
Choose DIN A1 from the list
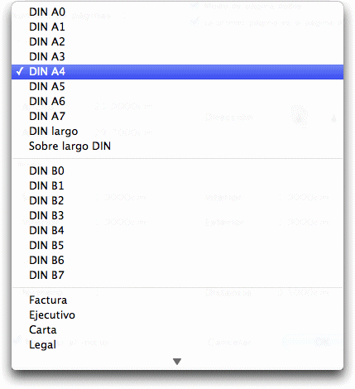pos(177,27)
